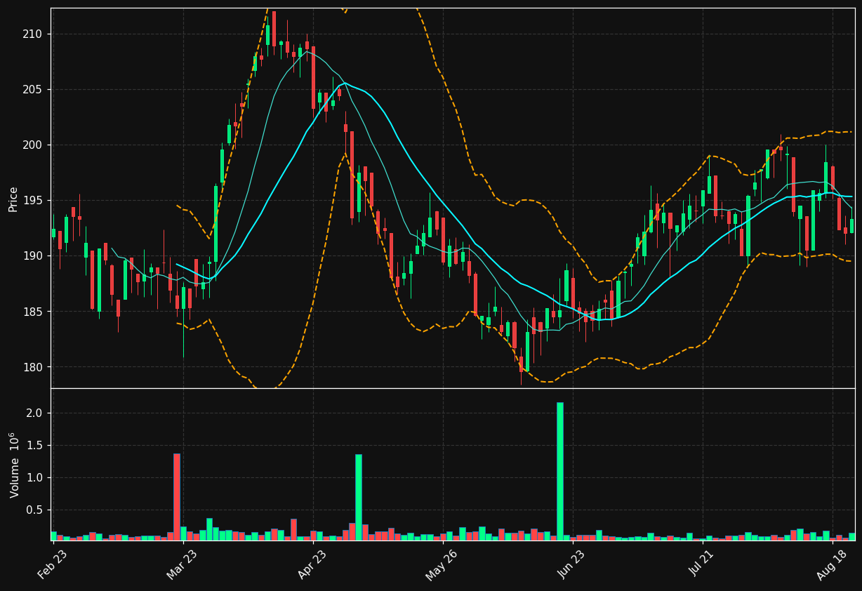Click the 180 price axis tick label
This screenshot has height=591, width=862.
coord(32,367)
